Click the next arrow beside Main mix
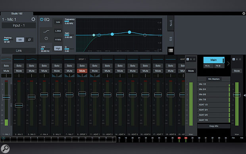 click(228, 64)
